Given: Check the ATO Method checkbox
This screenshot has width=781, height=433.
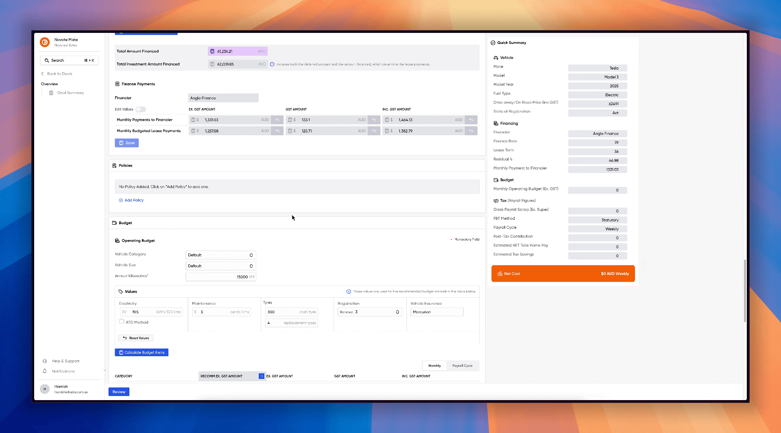Looking at the screenshot, I should [122, 322].
